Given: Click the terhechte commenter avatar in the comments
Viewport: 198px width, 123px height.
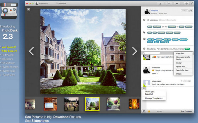Looking at the screenshot, I should (147, 70).
